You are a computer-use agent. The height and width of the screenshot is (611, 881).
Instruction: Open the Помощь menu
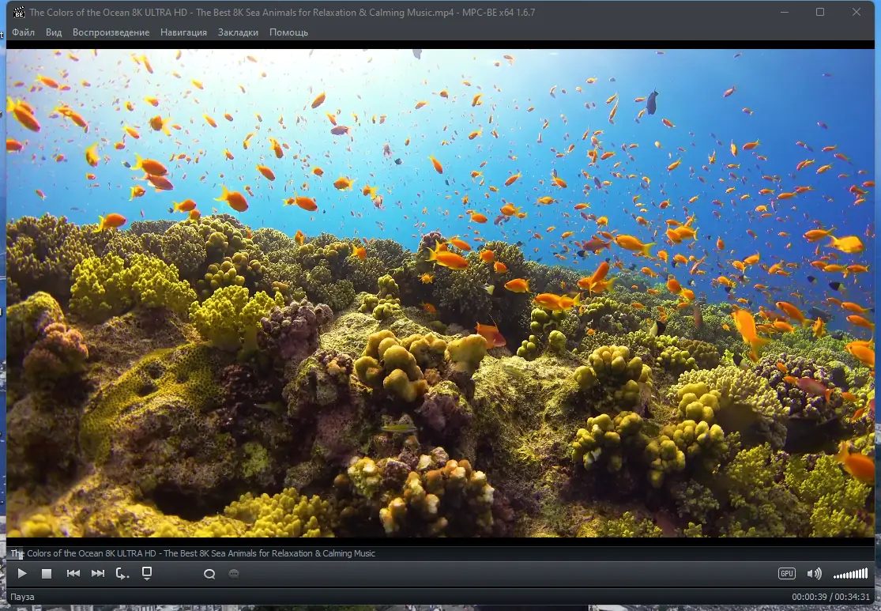288,32
